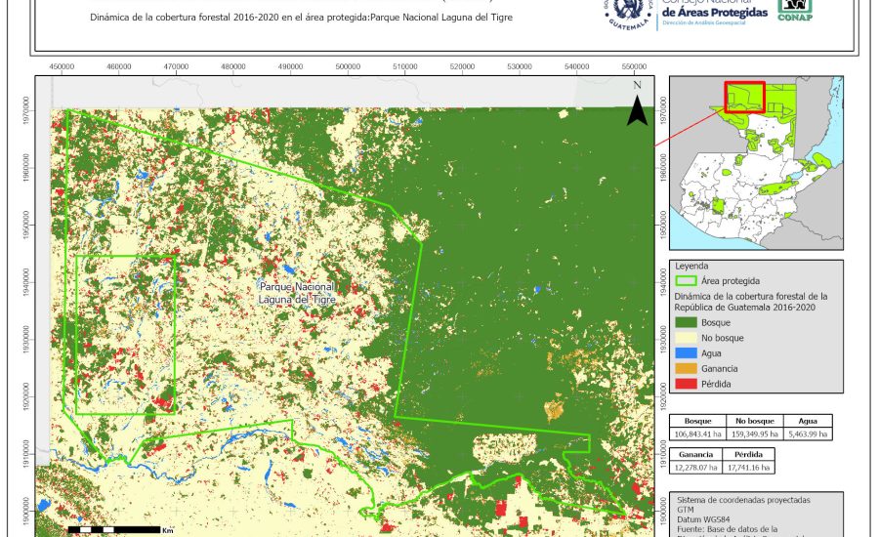The image size is (879, 537).
Task: Select the Agua 5,463.99 ha table cell
Action: 809,434
